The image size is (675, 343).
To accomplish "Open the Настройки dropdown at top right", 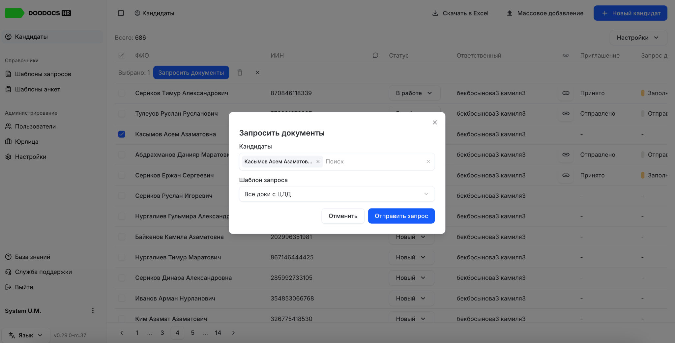I will (638, 38).
